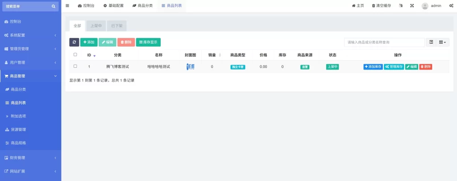Open the admin user name menu
Image resolution: width=457 pixels, height=181 pixels.
tap(436, 5)
